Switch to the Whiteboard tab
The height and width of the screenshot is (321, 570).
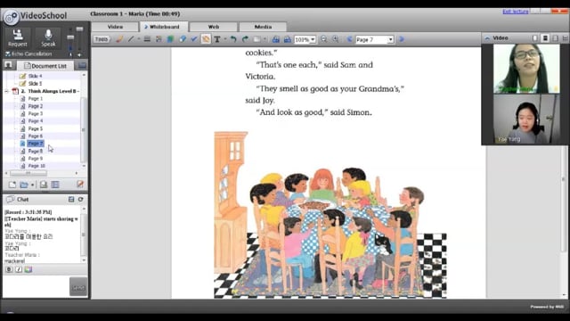point(164,27)
